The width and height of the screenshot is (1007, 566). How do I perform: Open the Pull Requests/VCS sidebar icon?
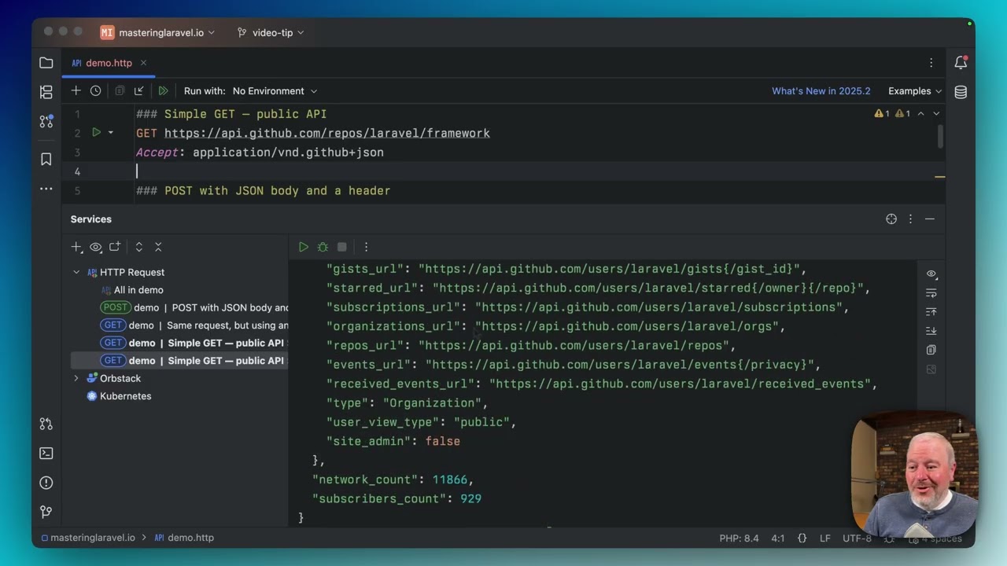pyautogui.click(x=46, y=121)
